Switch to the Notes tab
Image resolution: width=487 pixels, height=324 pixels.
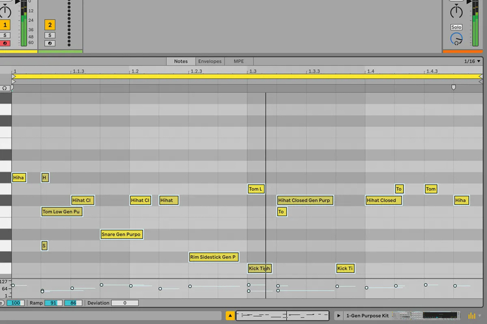(x=181, y=61)
